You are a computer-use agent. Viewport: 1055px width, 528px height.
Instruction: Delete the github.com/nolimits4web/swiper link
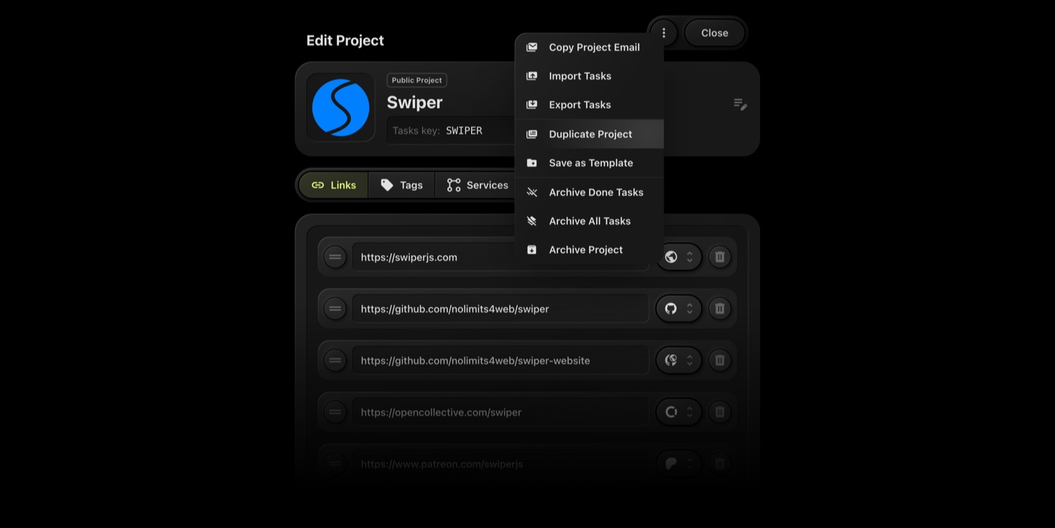click(720, 309)
